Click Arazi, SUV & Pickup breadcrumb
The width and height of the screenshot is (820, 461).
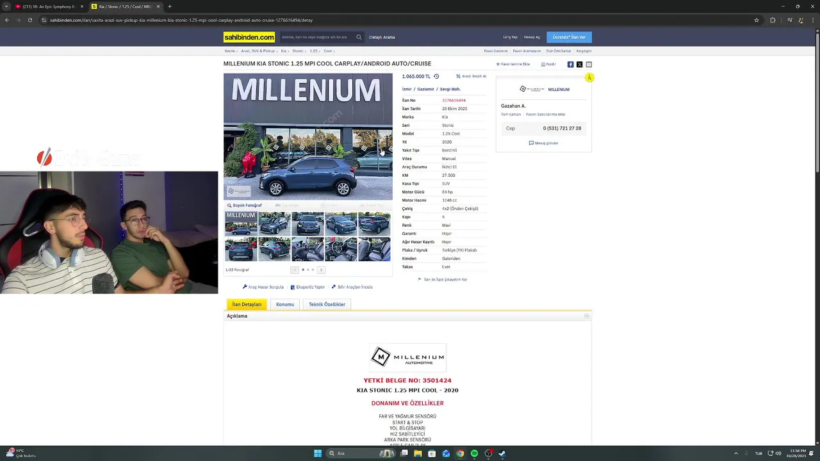(258, 51)
